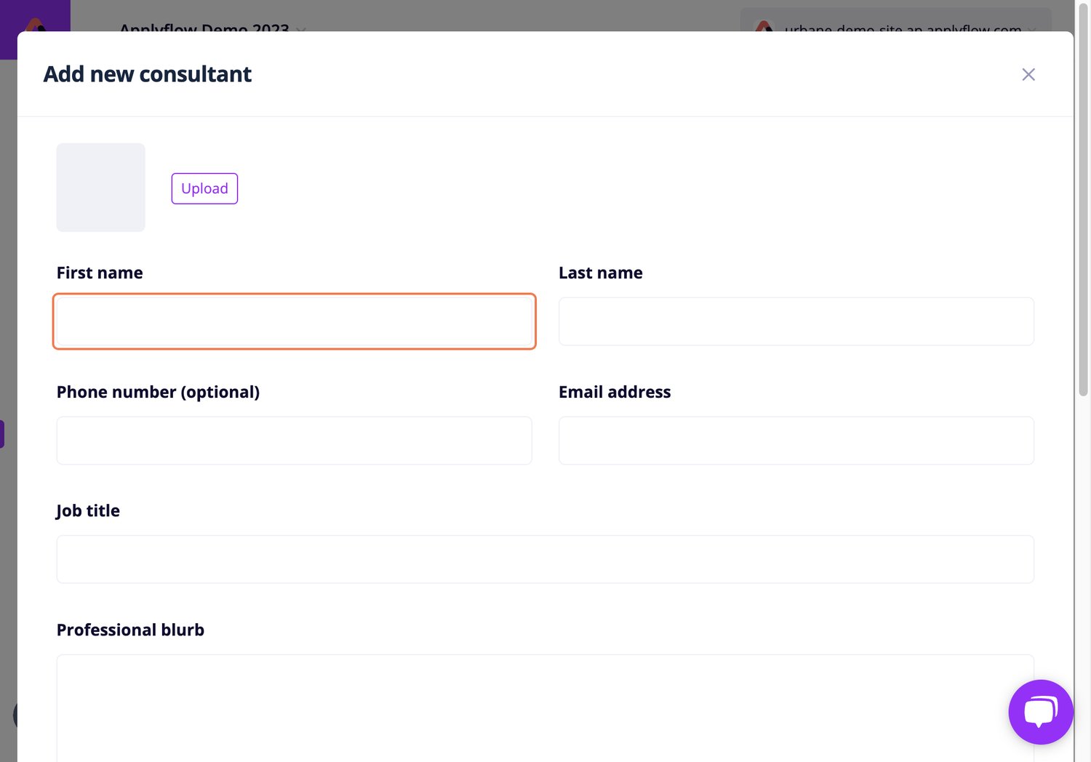Image resolution: width=1091 pixels, height=762 pixels.
Task: Click inside the Professional blurb textarea
Action: tap(545, 709)
